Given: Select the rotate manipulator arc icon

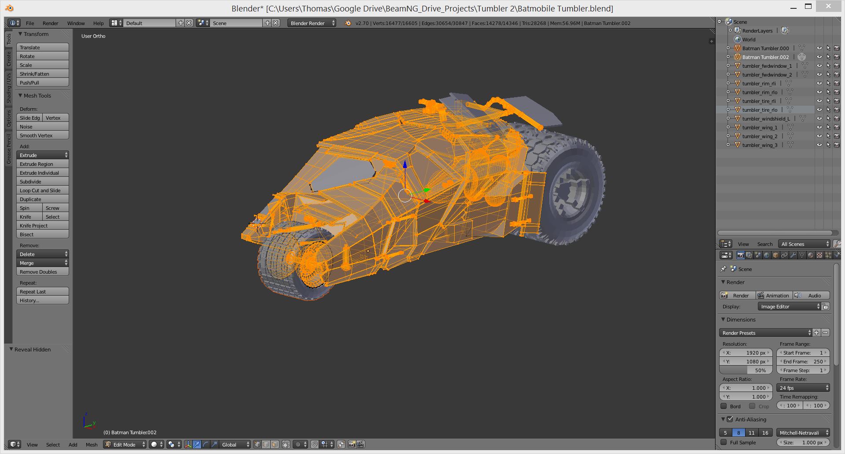Looking at the screenshot, I should pos(206,444).
